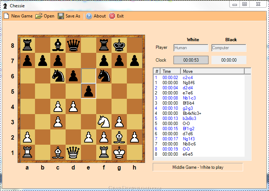
Task: Select the Bb4xNc3+ move row
Action: tap(199, 113)
